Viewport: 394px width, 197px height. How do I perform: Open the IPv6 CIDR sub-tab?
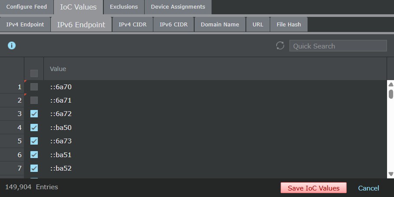coord(174,25)
